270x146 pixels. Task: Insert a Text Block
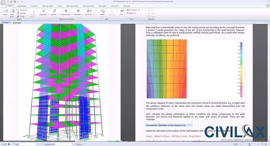coord(22,10)
